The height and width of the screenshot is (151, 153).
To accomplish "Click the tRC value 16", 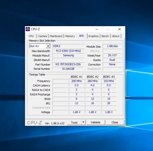I will (x=92, y=103).
